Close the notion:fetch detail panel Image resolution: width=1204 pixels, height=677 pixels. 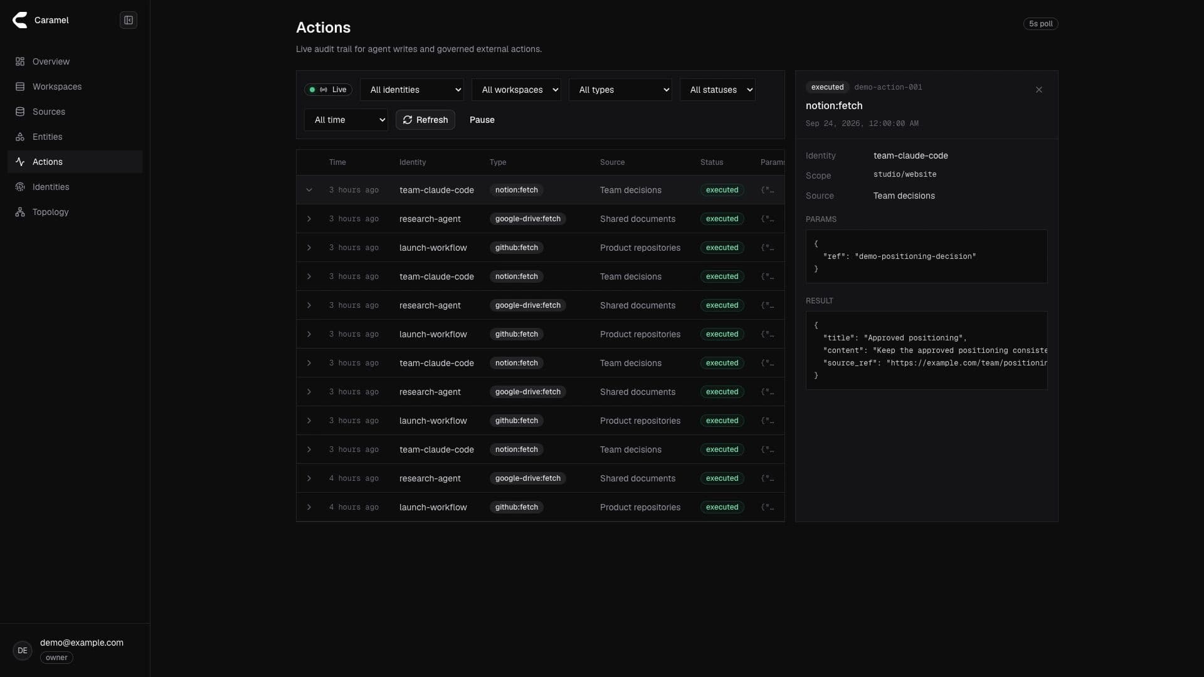point(1039,90)
